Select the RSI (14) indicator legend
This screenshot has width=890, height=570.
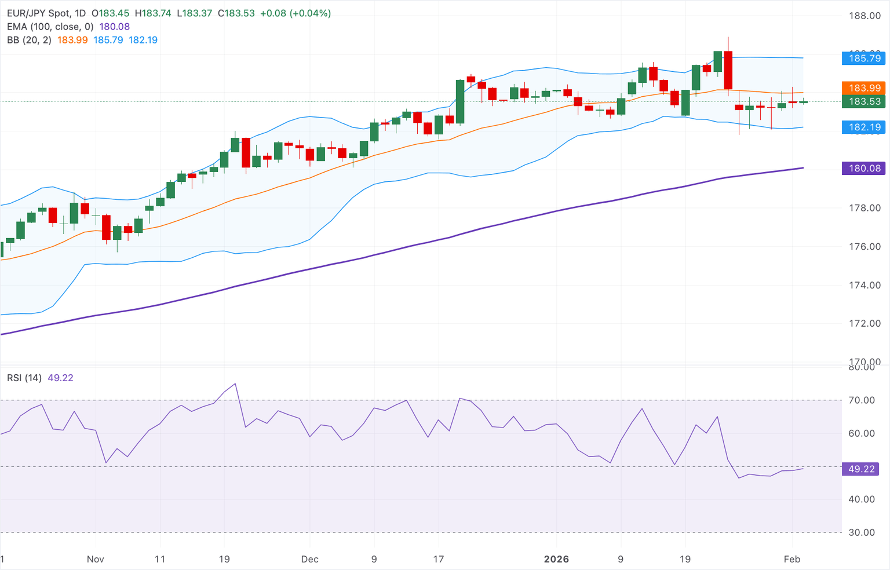(26, 377)
